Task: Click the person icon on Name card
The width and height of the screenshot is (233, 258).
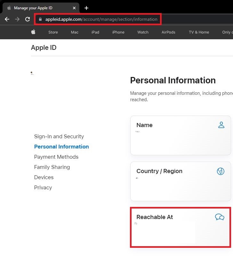Action: tap(221, 125)
